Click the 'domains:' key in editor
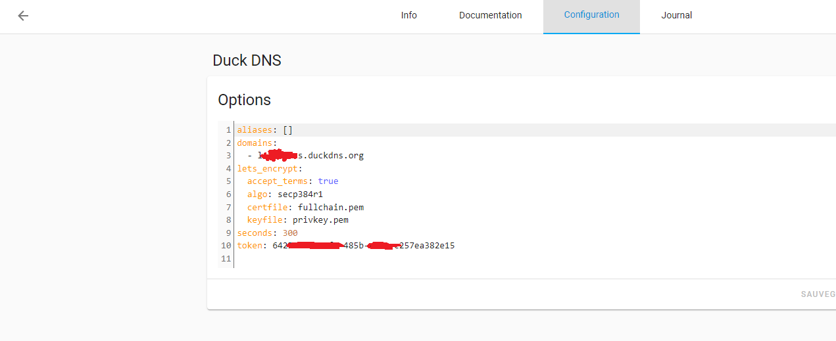The image size is (836, 341). (258, 143)
